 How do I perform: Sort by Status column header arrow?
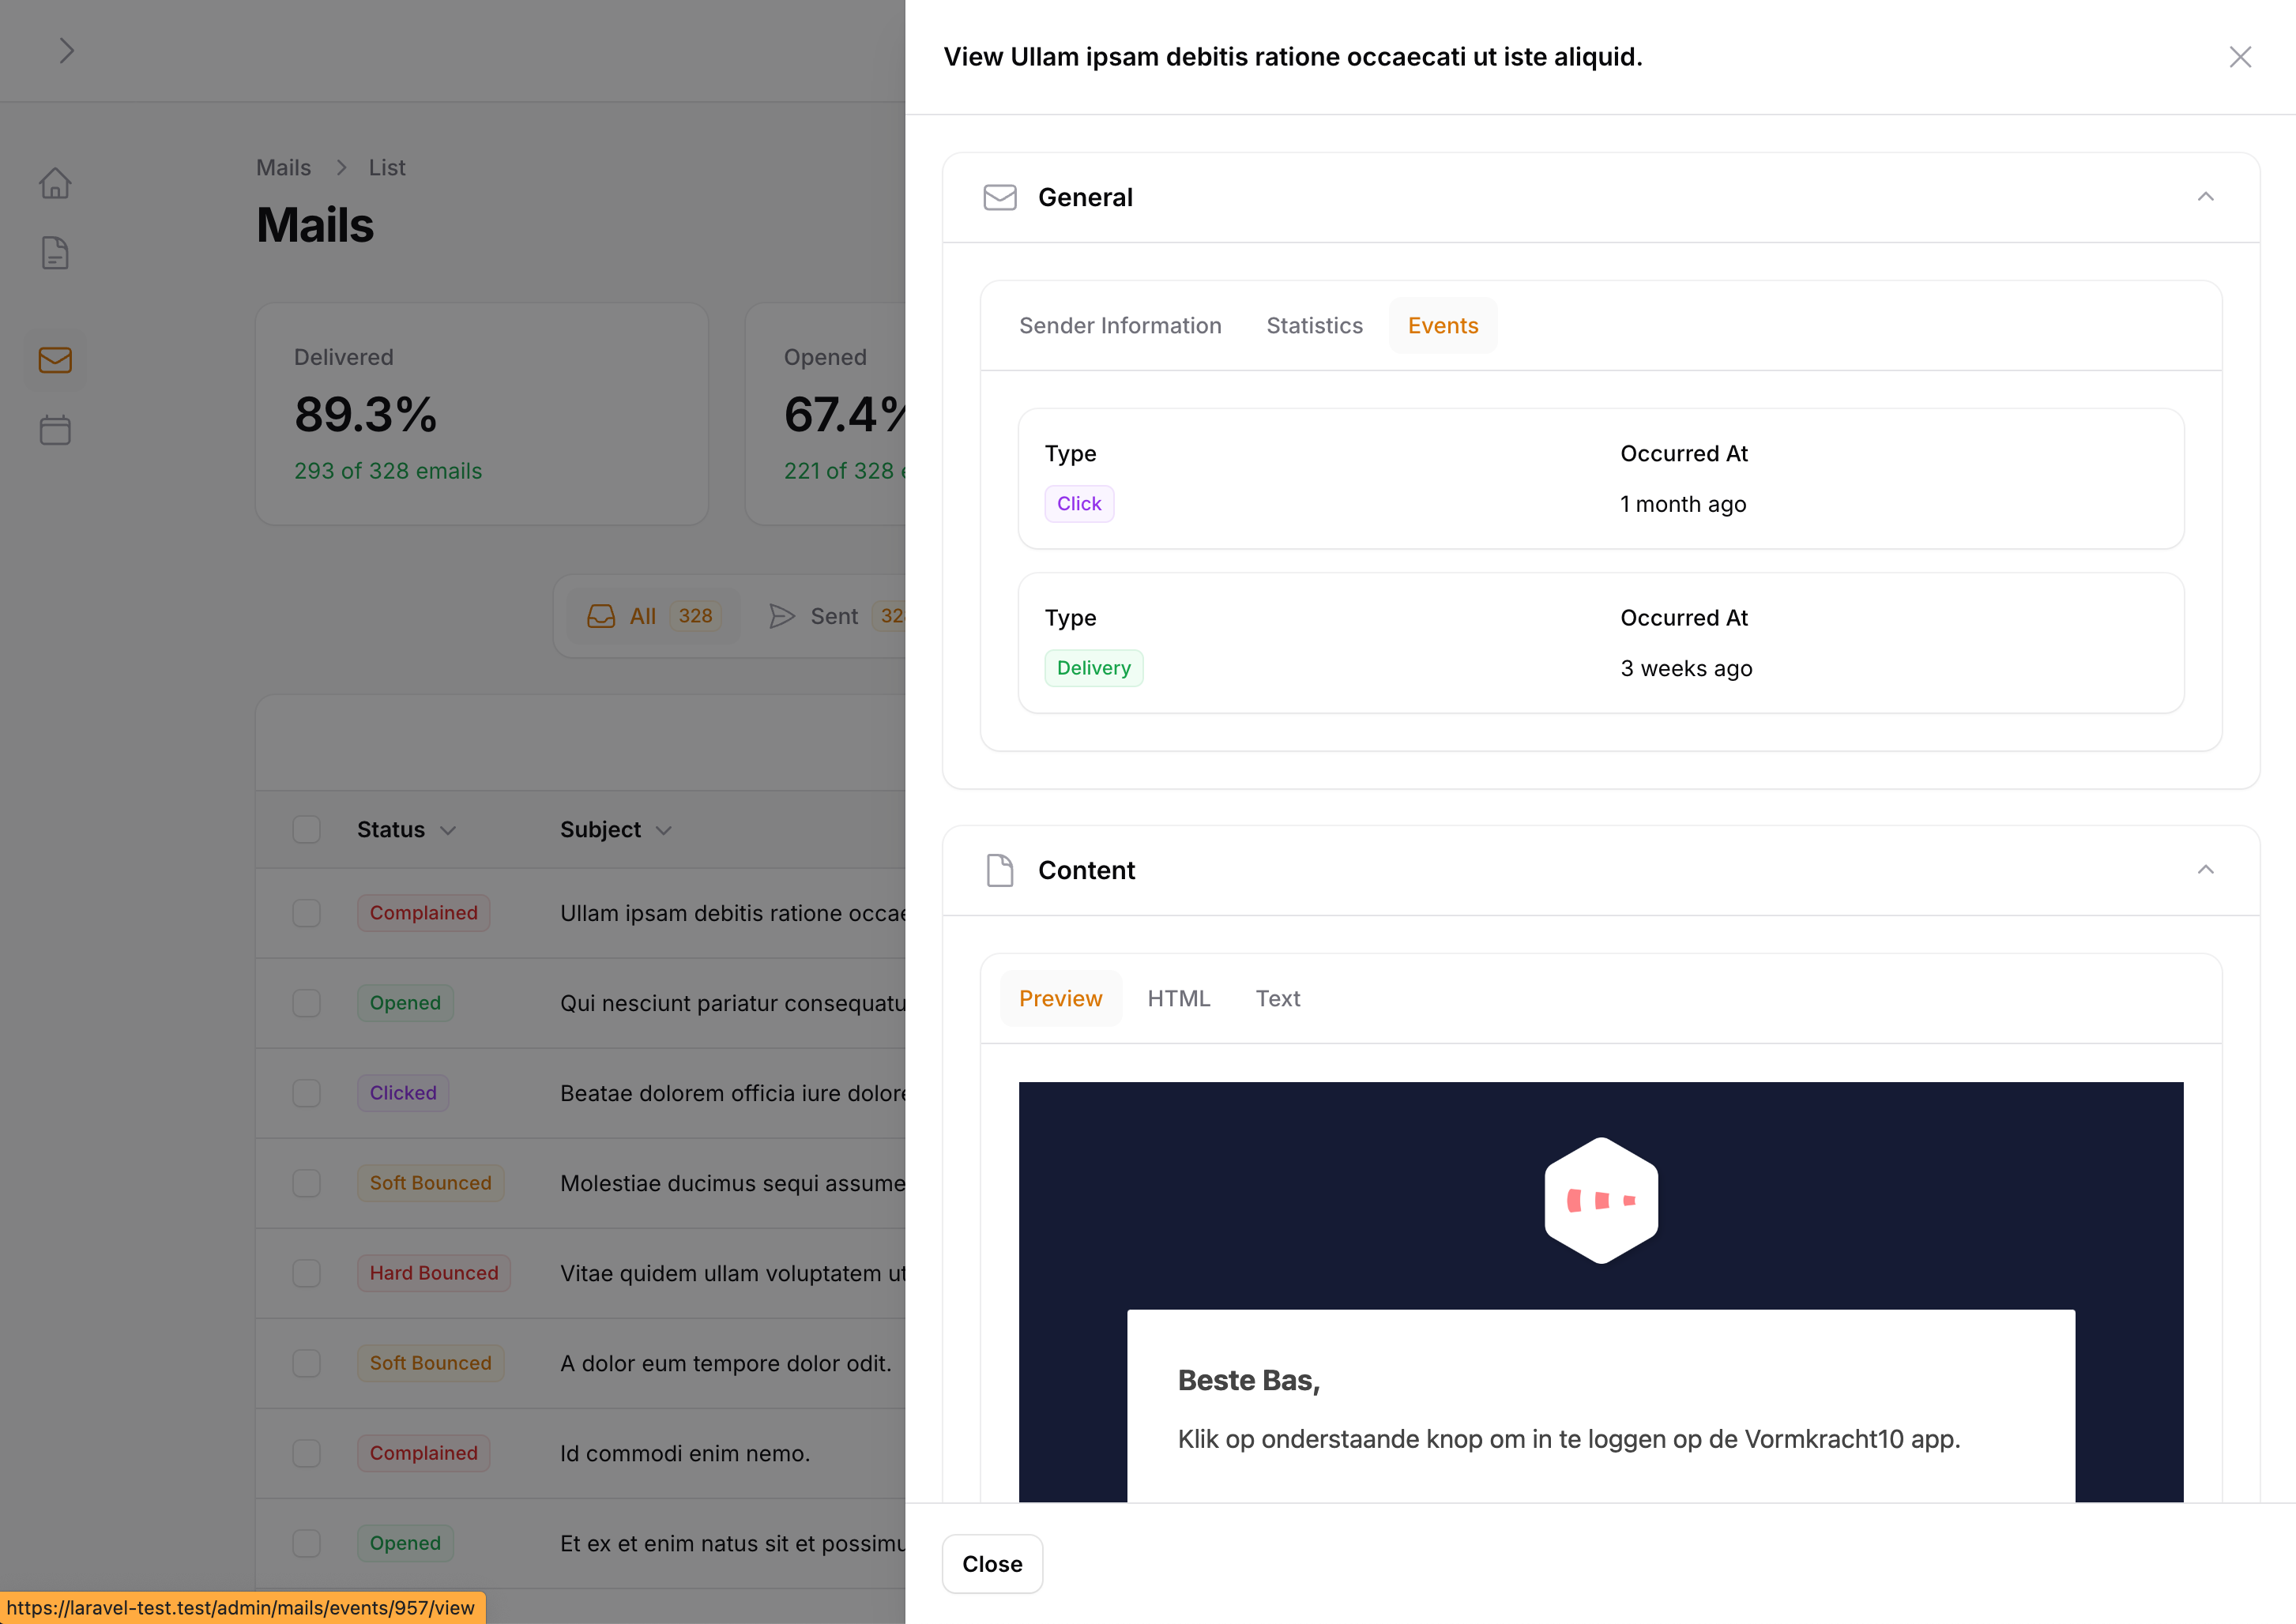[448, 830]
